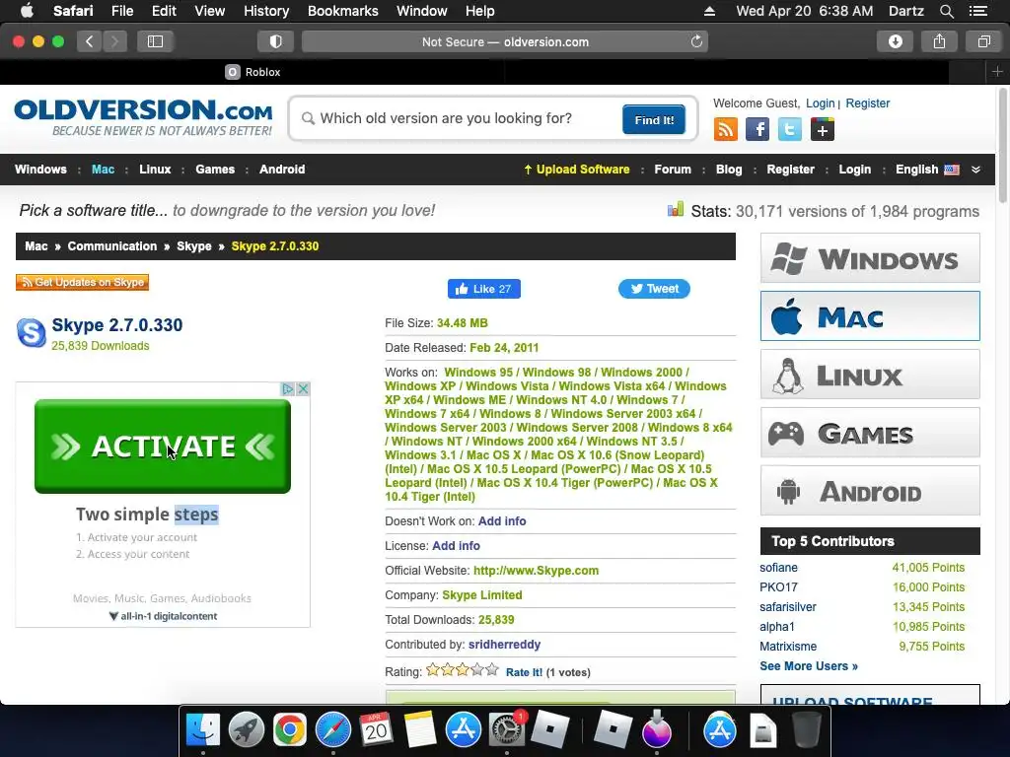Open the Blog link
The image size is (1010, 757).
(x=729, y=170)
